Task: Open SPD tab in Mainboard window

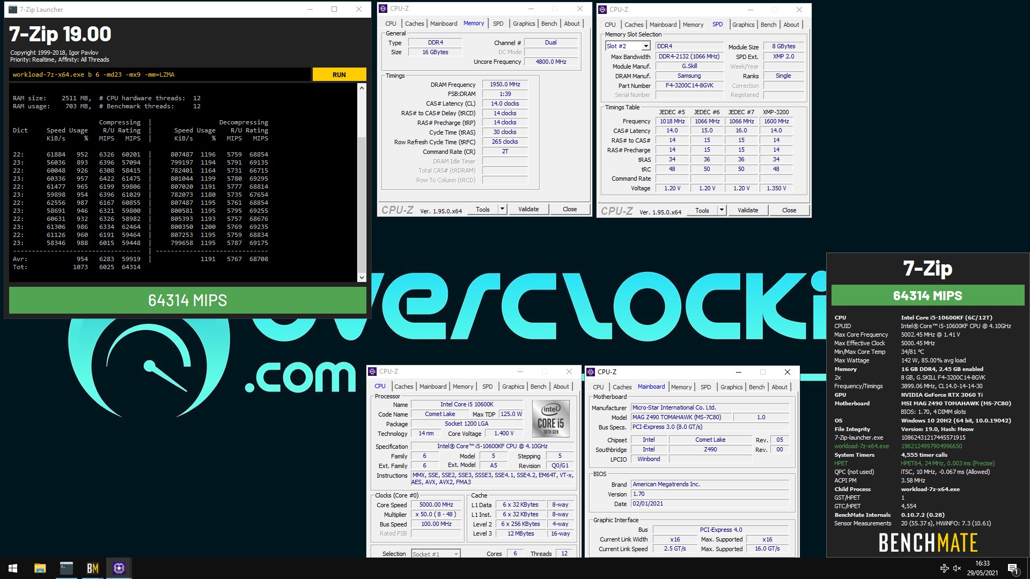Action: click(x=705, y=387)
